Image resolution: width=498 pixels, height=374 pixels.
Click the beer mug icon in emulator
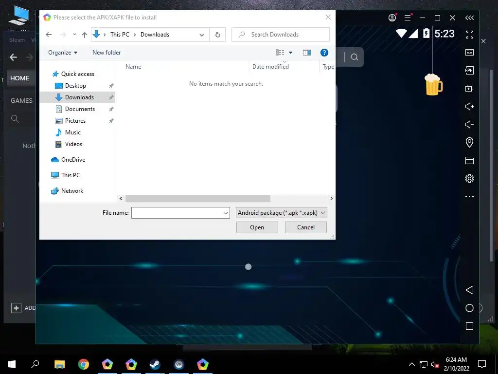tap(433, 85)
